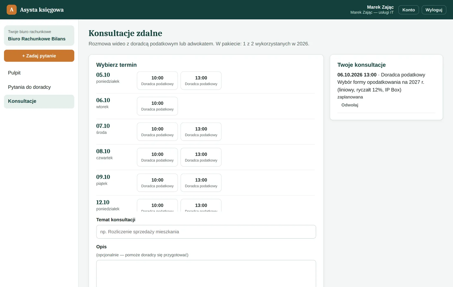The height and width of the screenshot is (287, 453).
Task: Click the orange Asysta księgowa logo icon
Action: [12, 10]
